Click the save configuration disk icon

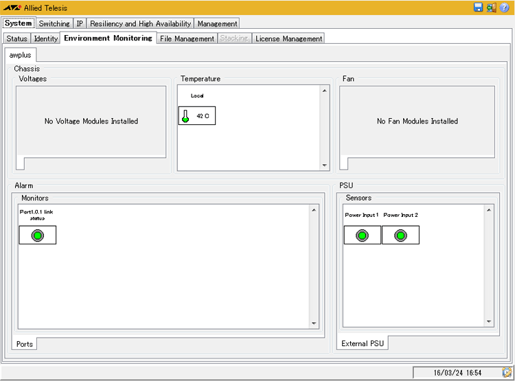click(x=479, y=8)
